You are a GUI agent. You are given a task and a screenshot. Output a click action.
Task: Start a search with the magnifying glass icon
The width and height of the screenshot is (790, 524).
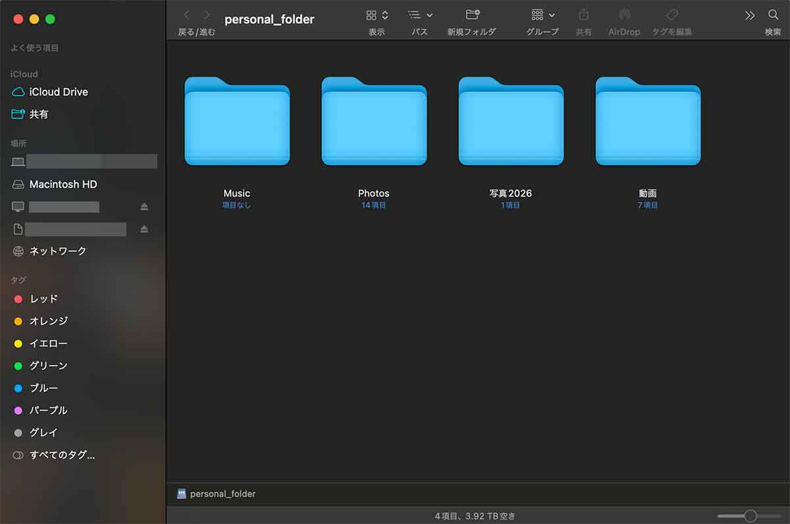[773, 14]
